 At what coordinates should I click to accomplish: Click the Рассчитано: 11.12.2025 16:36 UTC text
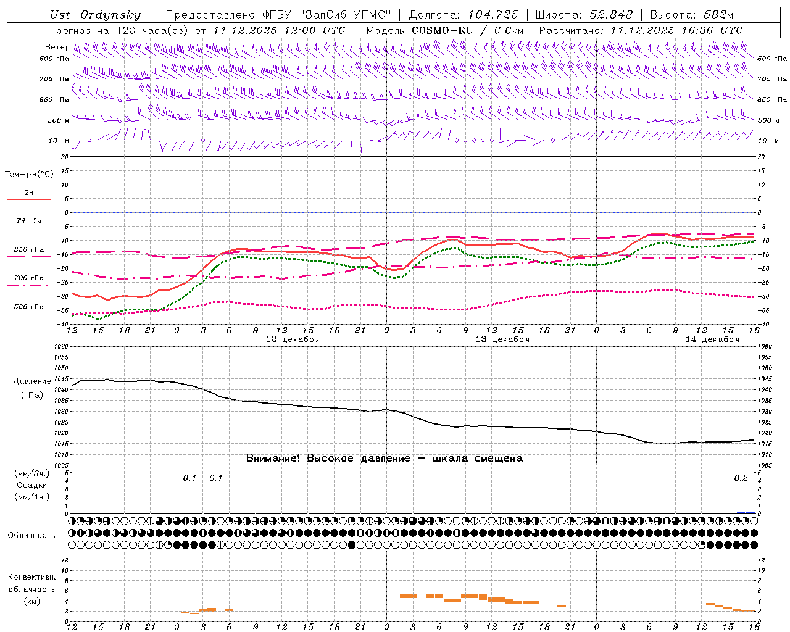click(x=641, y=30)
